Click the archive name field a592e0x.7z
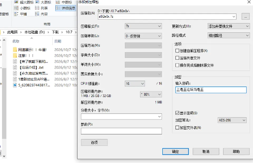This screenshot has height=163, width=253. 167,17
